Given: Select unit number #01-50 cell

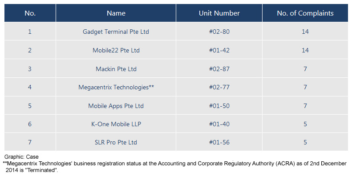Looking at the screenshot, I should click(219, 106).
